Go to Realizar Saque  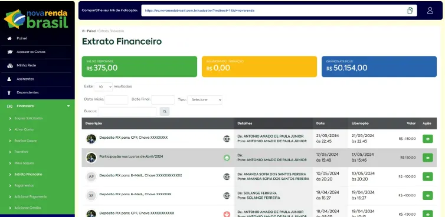coord(25,141)
